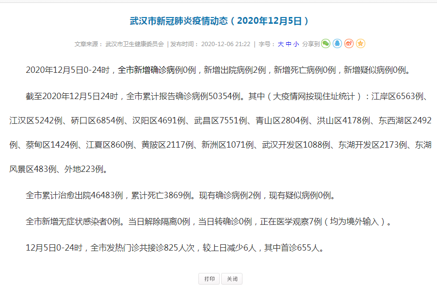Select the 中 medium font size option

[x=289, y=43]
